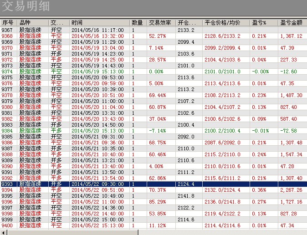Click close price 2136.0/2141.8
307x235 pixels.
pyautogui.click(x=222, y=202)
